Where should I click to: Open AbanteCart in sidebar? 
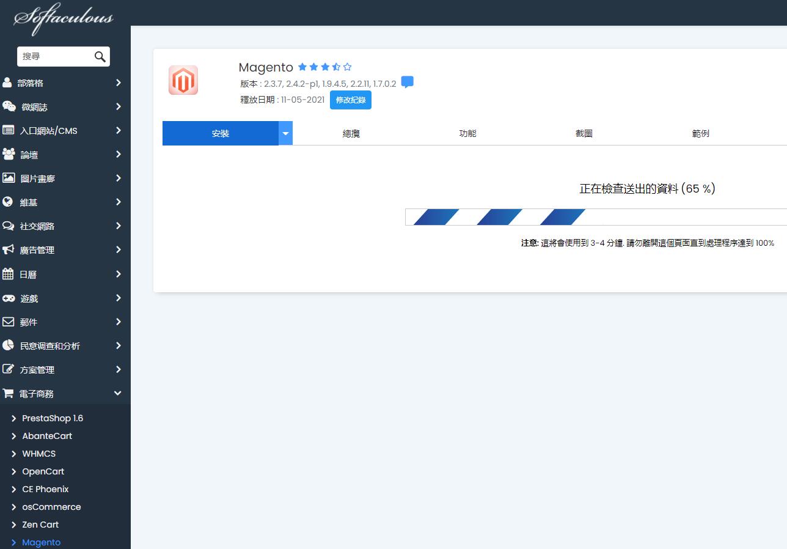[47, 436]
